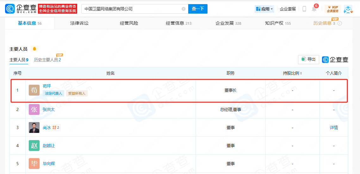360x174 pixels.
Task: Click the mobile phone icon
Action: point(304,9)
